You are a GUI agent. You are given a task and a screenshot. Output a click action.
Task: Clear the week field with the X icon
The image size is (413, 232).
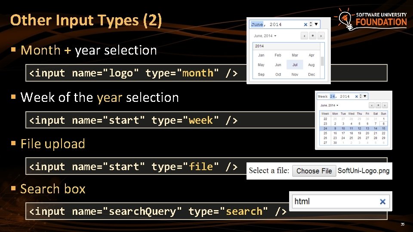tap(356, 96)
